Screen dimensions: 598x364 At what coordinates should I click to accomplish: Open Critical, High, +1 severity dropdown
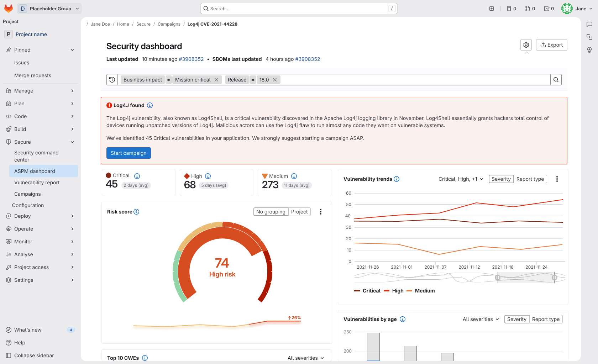pos(461,179)
